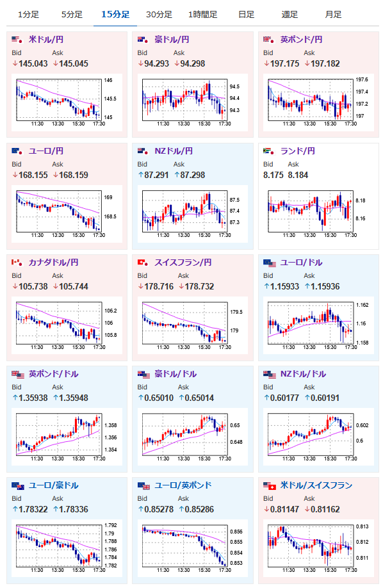
Task: Select the 5分足 tab
Action: [72, 15]
